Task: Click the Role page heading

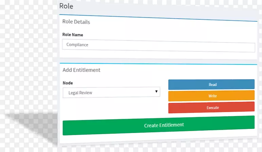Action: tap(66, 6)
